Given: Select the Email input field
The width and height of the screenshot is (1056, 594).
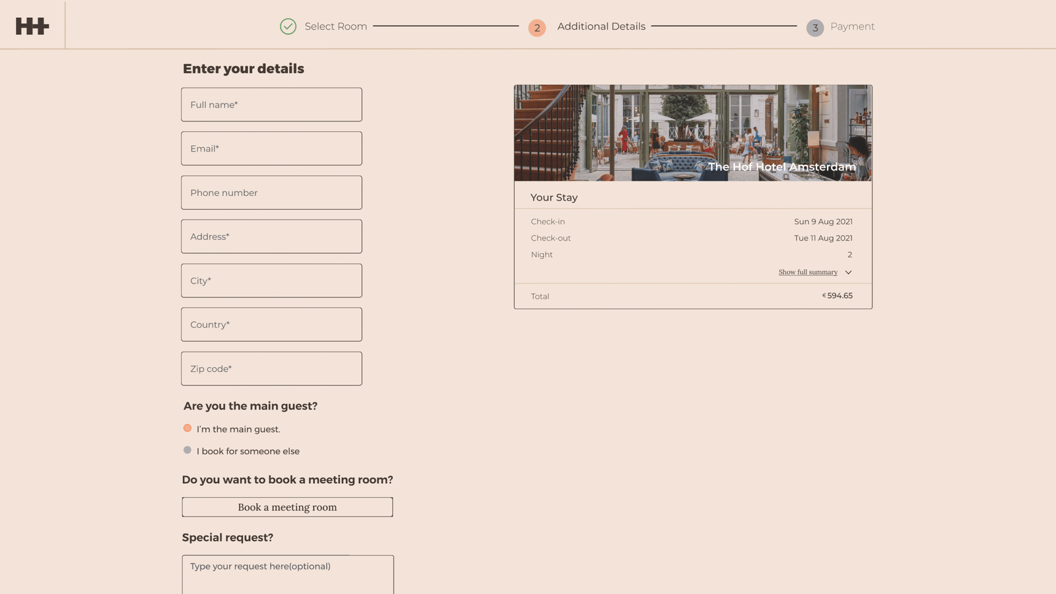Looking at the screenshot, I should [271, 148].
